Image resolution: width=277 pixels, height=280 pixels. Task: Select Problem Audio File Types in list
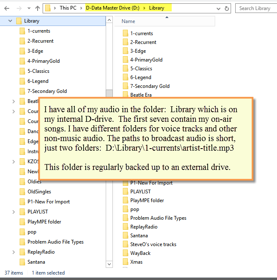pos(158,218)
